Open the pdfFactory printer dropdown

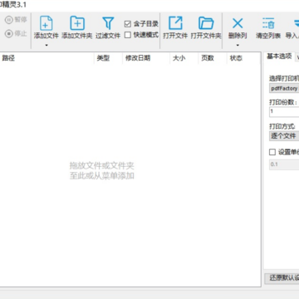284,89
